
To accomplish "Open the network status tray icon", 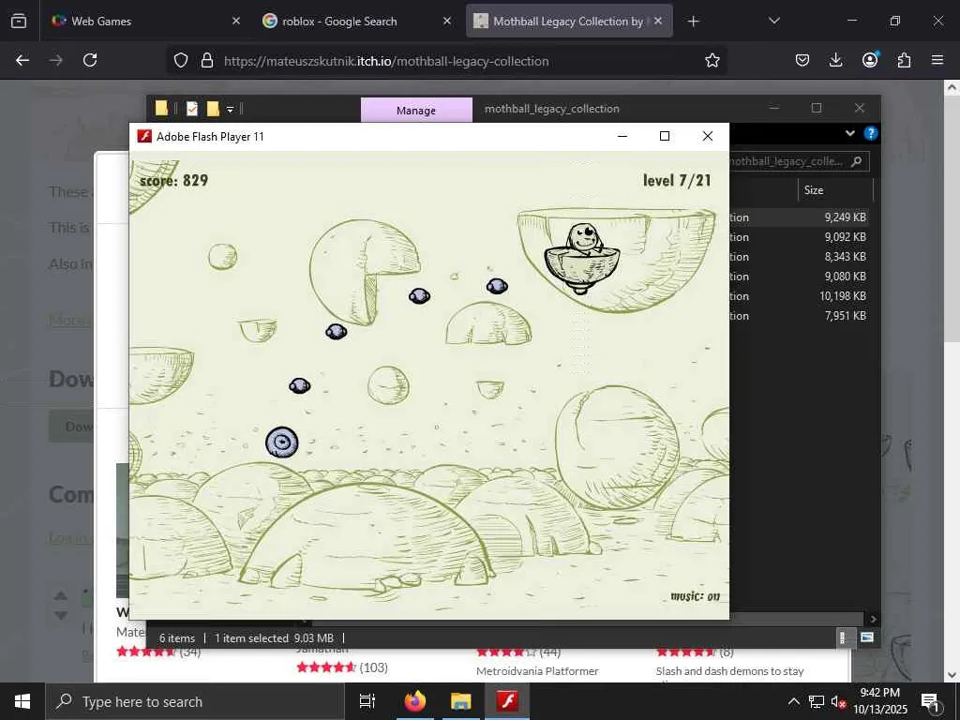I will (817, 701).
